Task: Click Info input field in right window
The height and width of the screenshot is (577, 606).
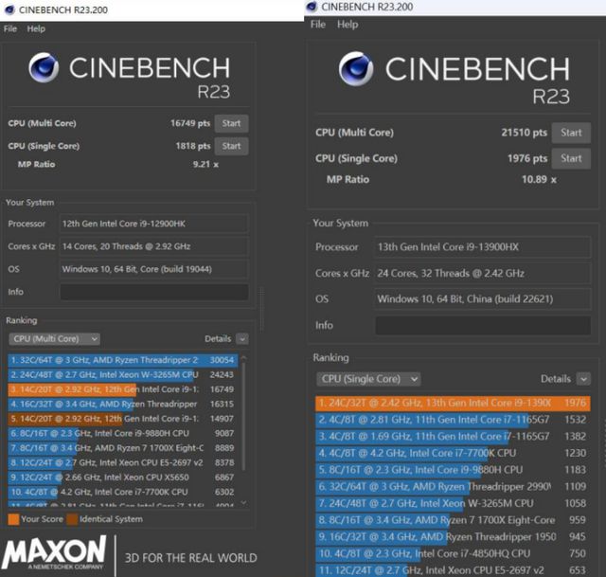Action: click(x=483, y=325)
